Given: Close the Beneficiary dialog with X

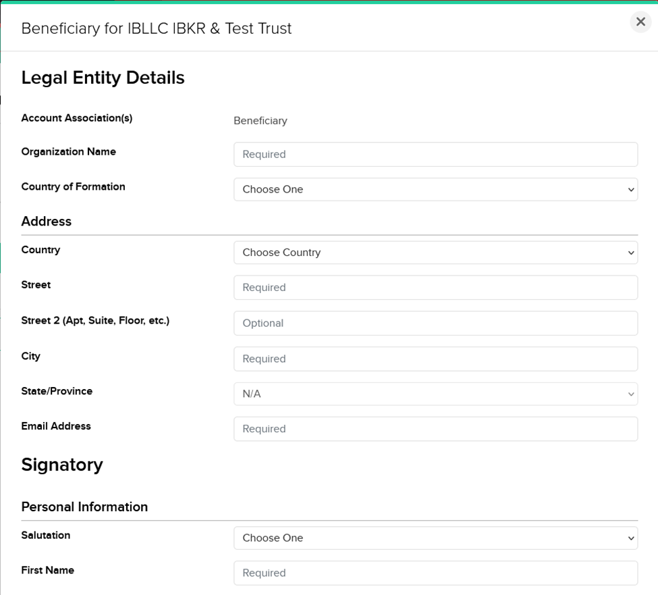Looking at the screenshot, I should coord(640,22).
